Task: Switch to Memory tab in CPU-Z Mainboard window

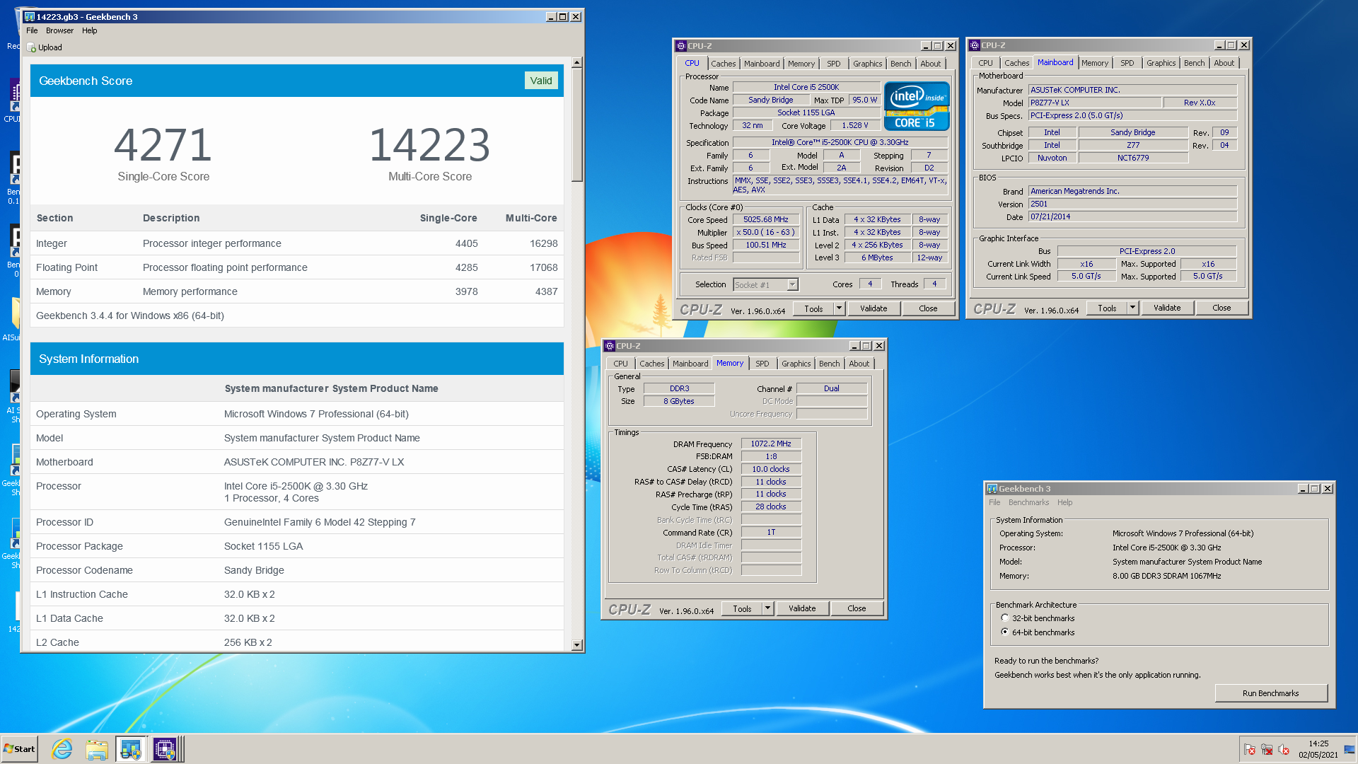Action: pyautogui.click(x=1094, y=63)
